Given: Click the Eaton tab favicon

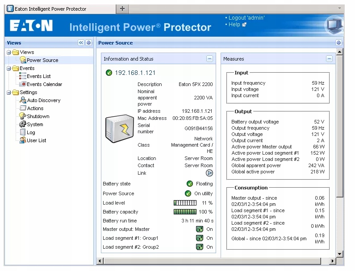Looking at the screenshot, I should [10, 8].
